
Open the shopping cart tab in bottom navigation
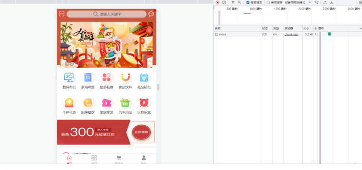(119, 160)
